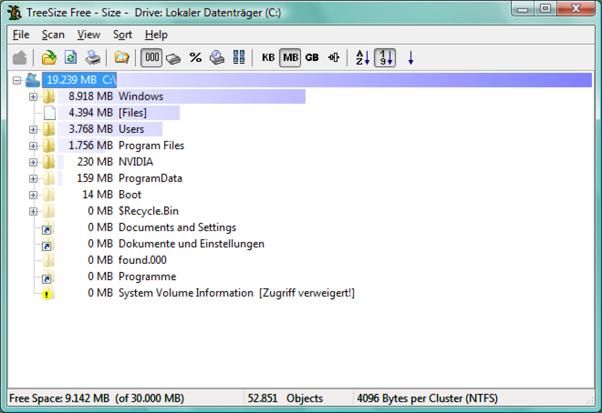Viewport: 602px width, 413px height.
Task: Open the Sort menu
Action: click(122, 35)
